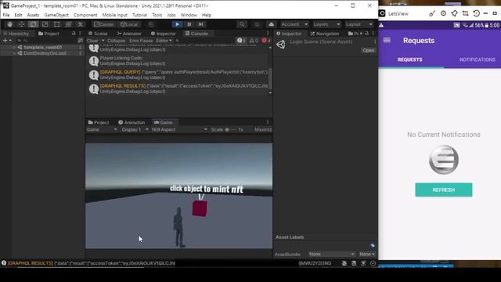Viewport: 501px width, 282px height.
Task: Toggle console info messages counter
Action: click(241, 41)
